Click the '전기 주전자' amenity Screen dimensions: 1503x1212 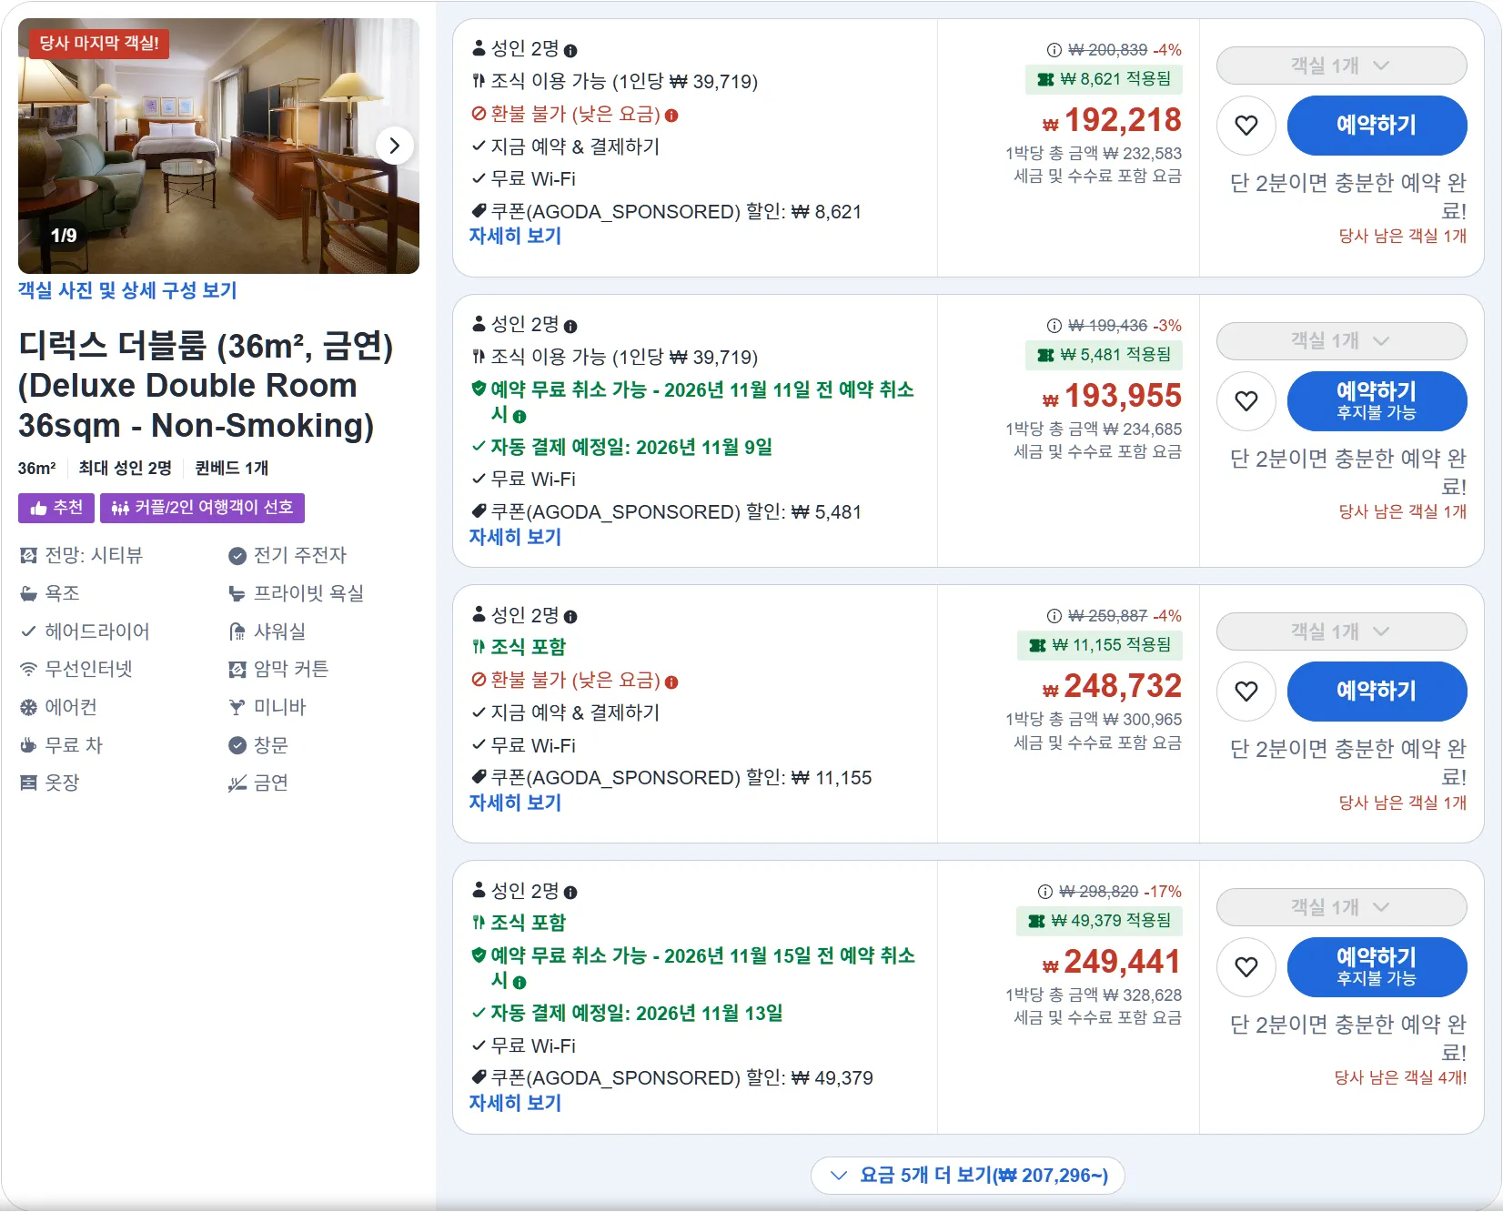(287, 556)
